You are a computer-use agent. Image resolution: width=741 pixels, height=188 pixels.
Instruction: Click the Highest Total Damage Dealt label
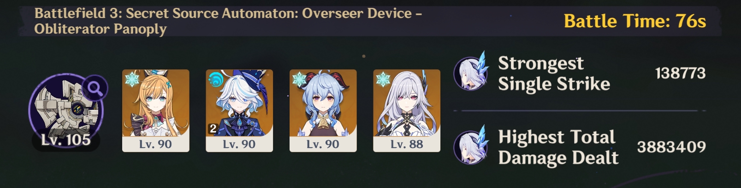pos(558,148)
